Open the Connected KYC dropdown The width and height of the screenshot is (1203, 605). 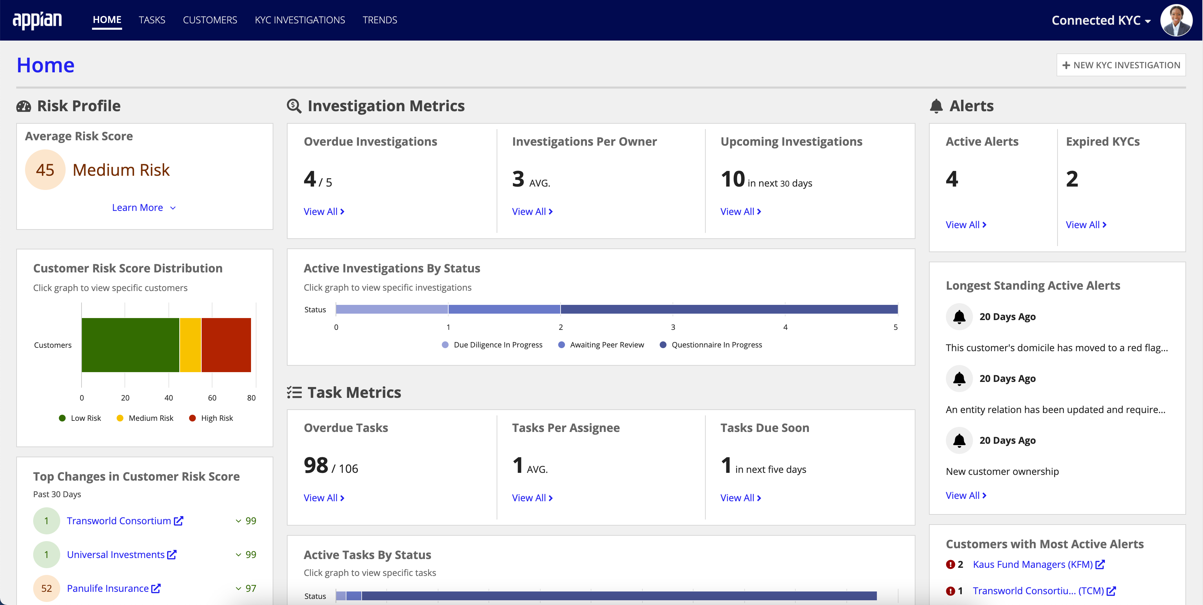(x=1101, y=21)
